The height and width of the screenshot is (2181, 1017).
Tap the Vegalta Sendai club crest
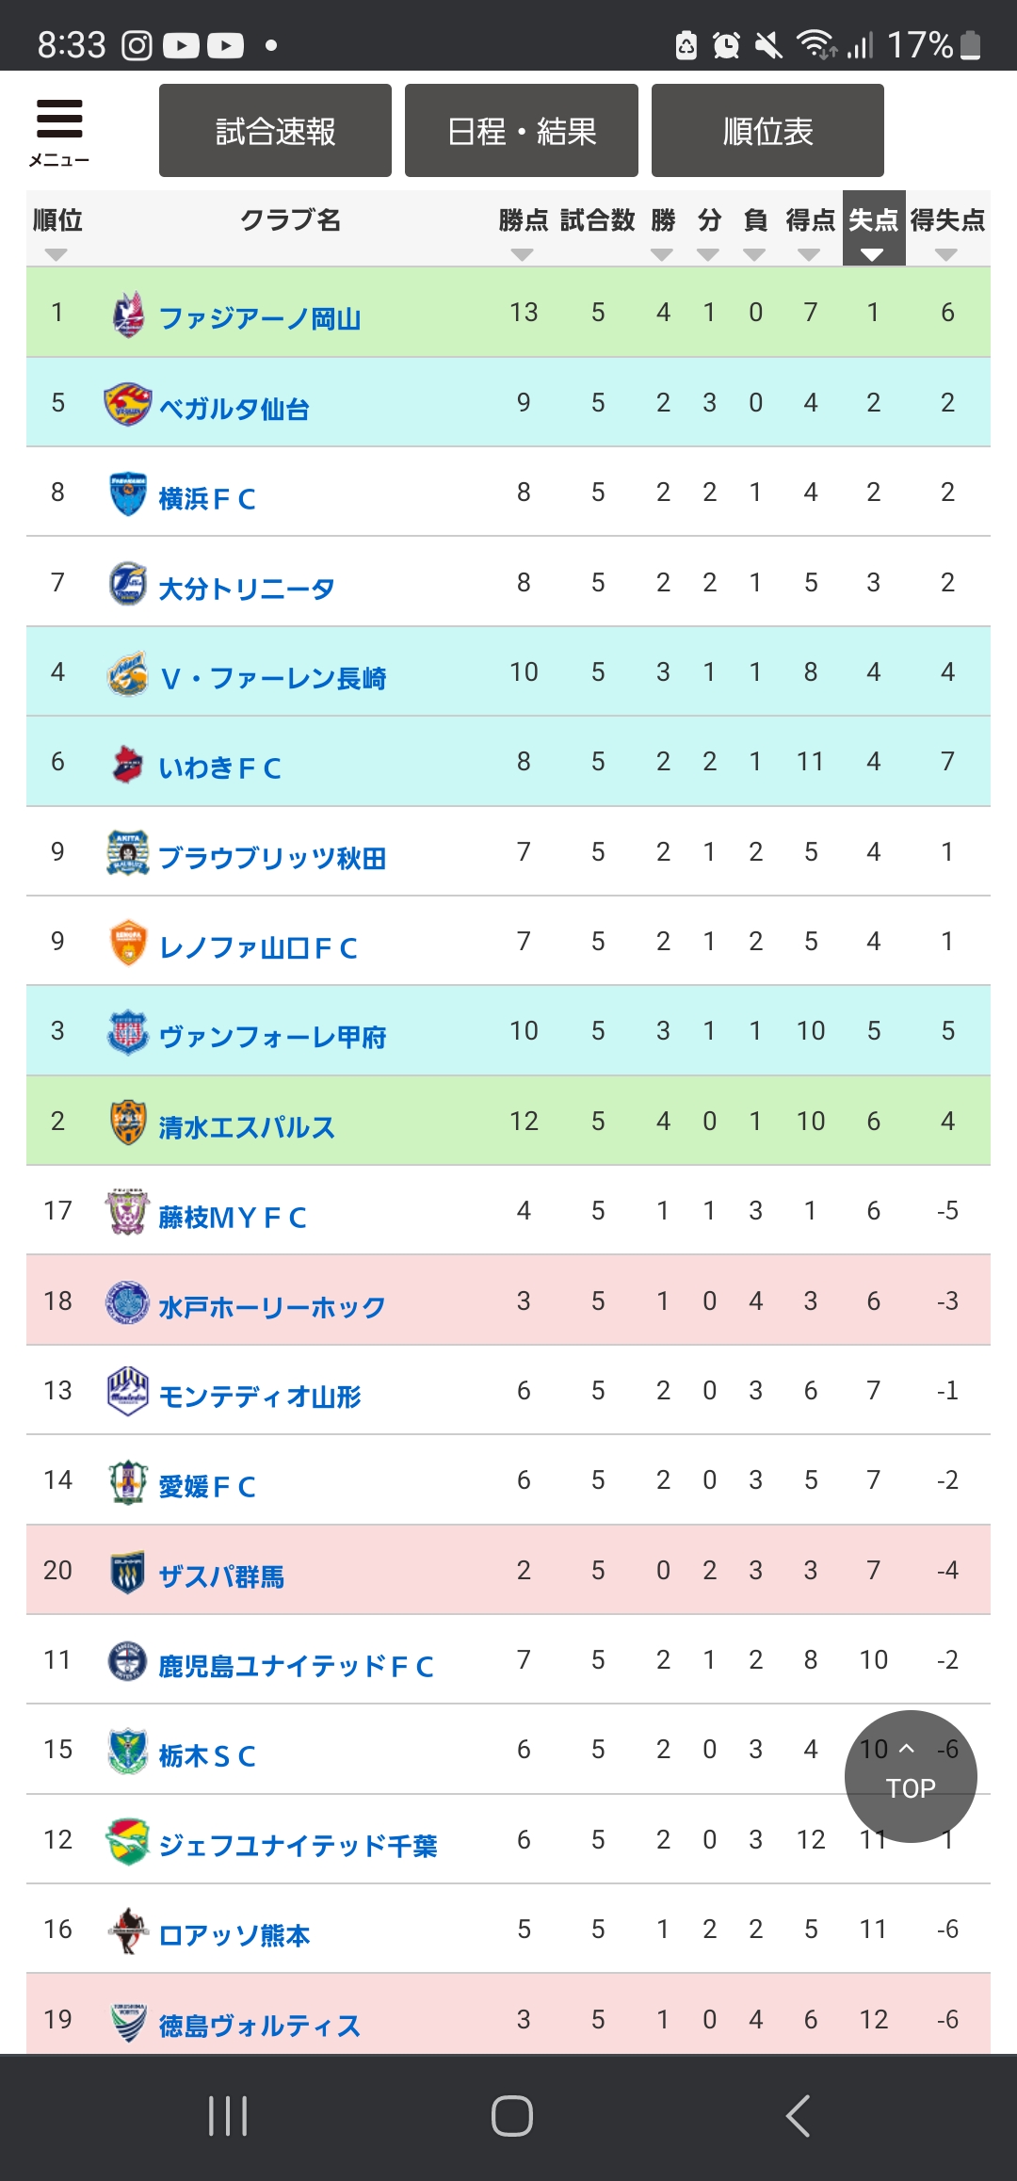pyautogui.click(x=127, y=404)
